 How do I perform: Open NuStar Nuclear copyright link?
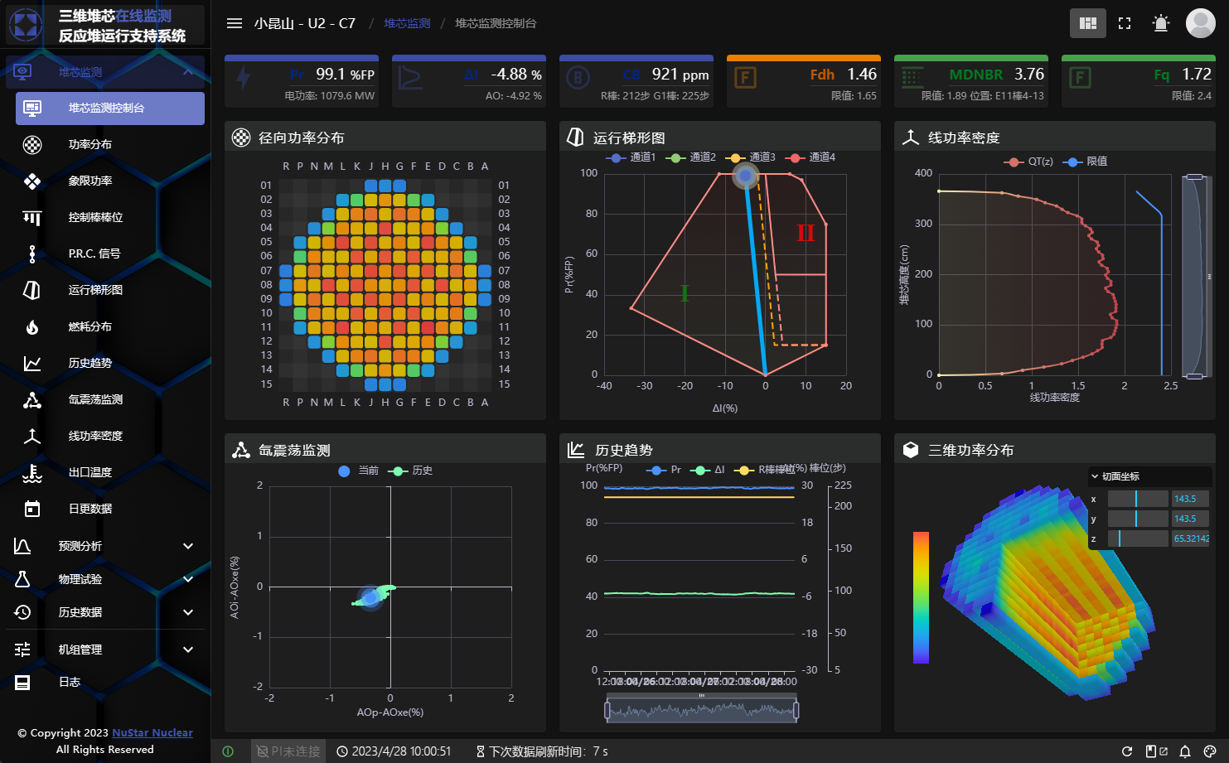(x=152, y=733)
